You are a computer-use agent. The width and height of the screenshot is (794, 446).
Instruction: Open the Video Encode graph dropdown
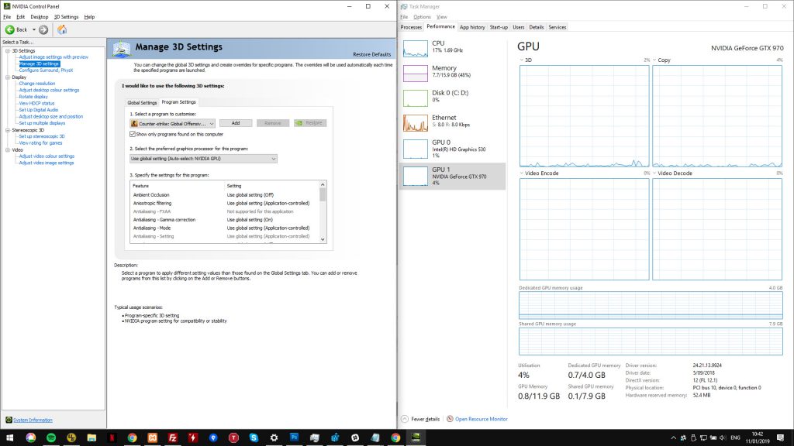pyautogui.click(x=522, y=173)
